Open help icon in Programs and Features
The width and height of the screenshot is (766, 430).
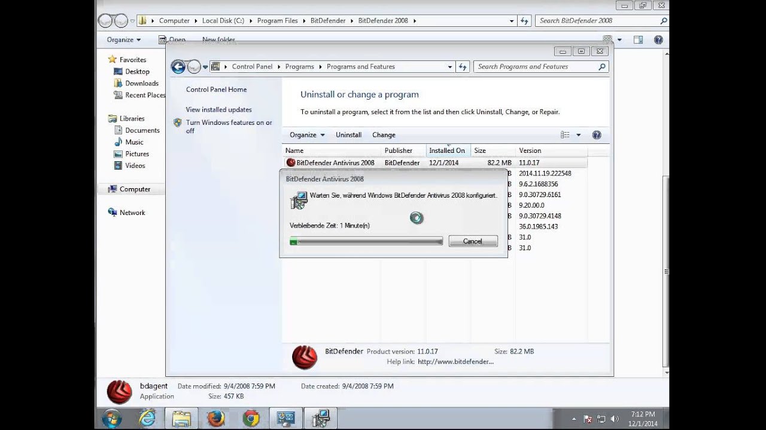[597, 135]
